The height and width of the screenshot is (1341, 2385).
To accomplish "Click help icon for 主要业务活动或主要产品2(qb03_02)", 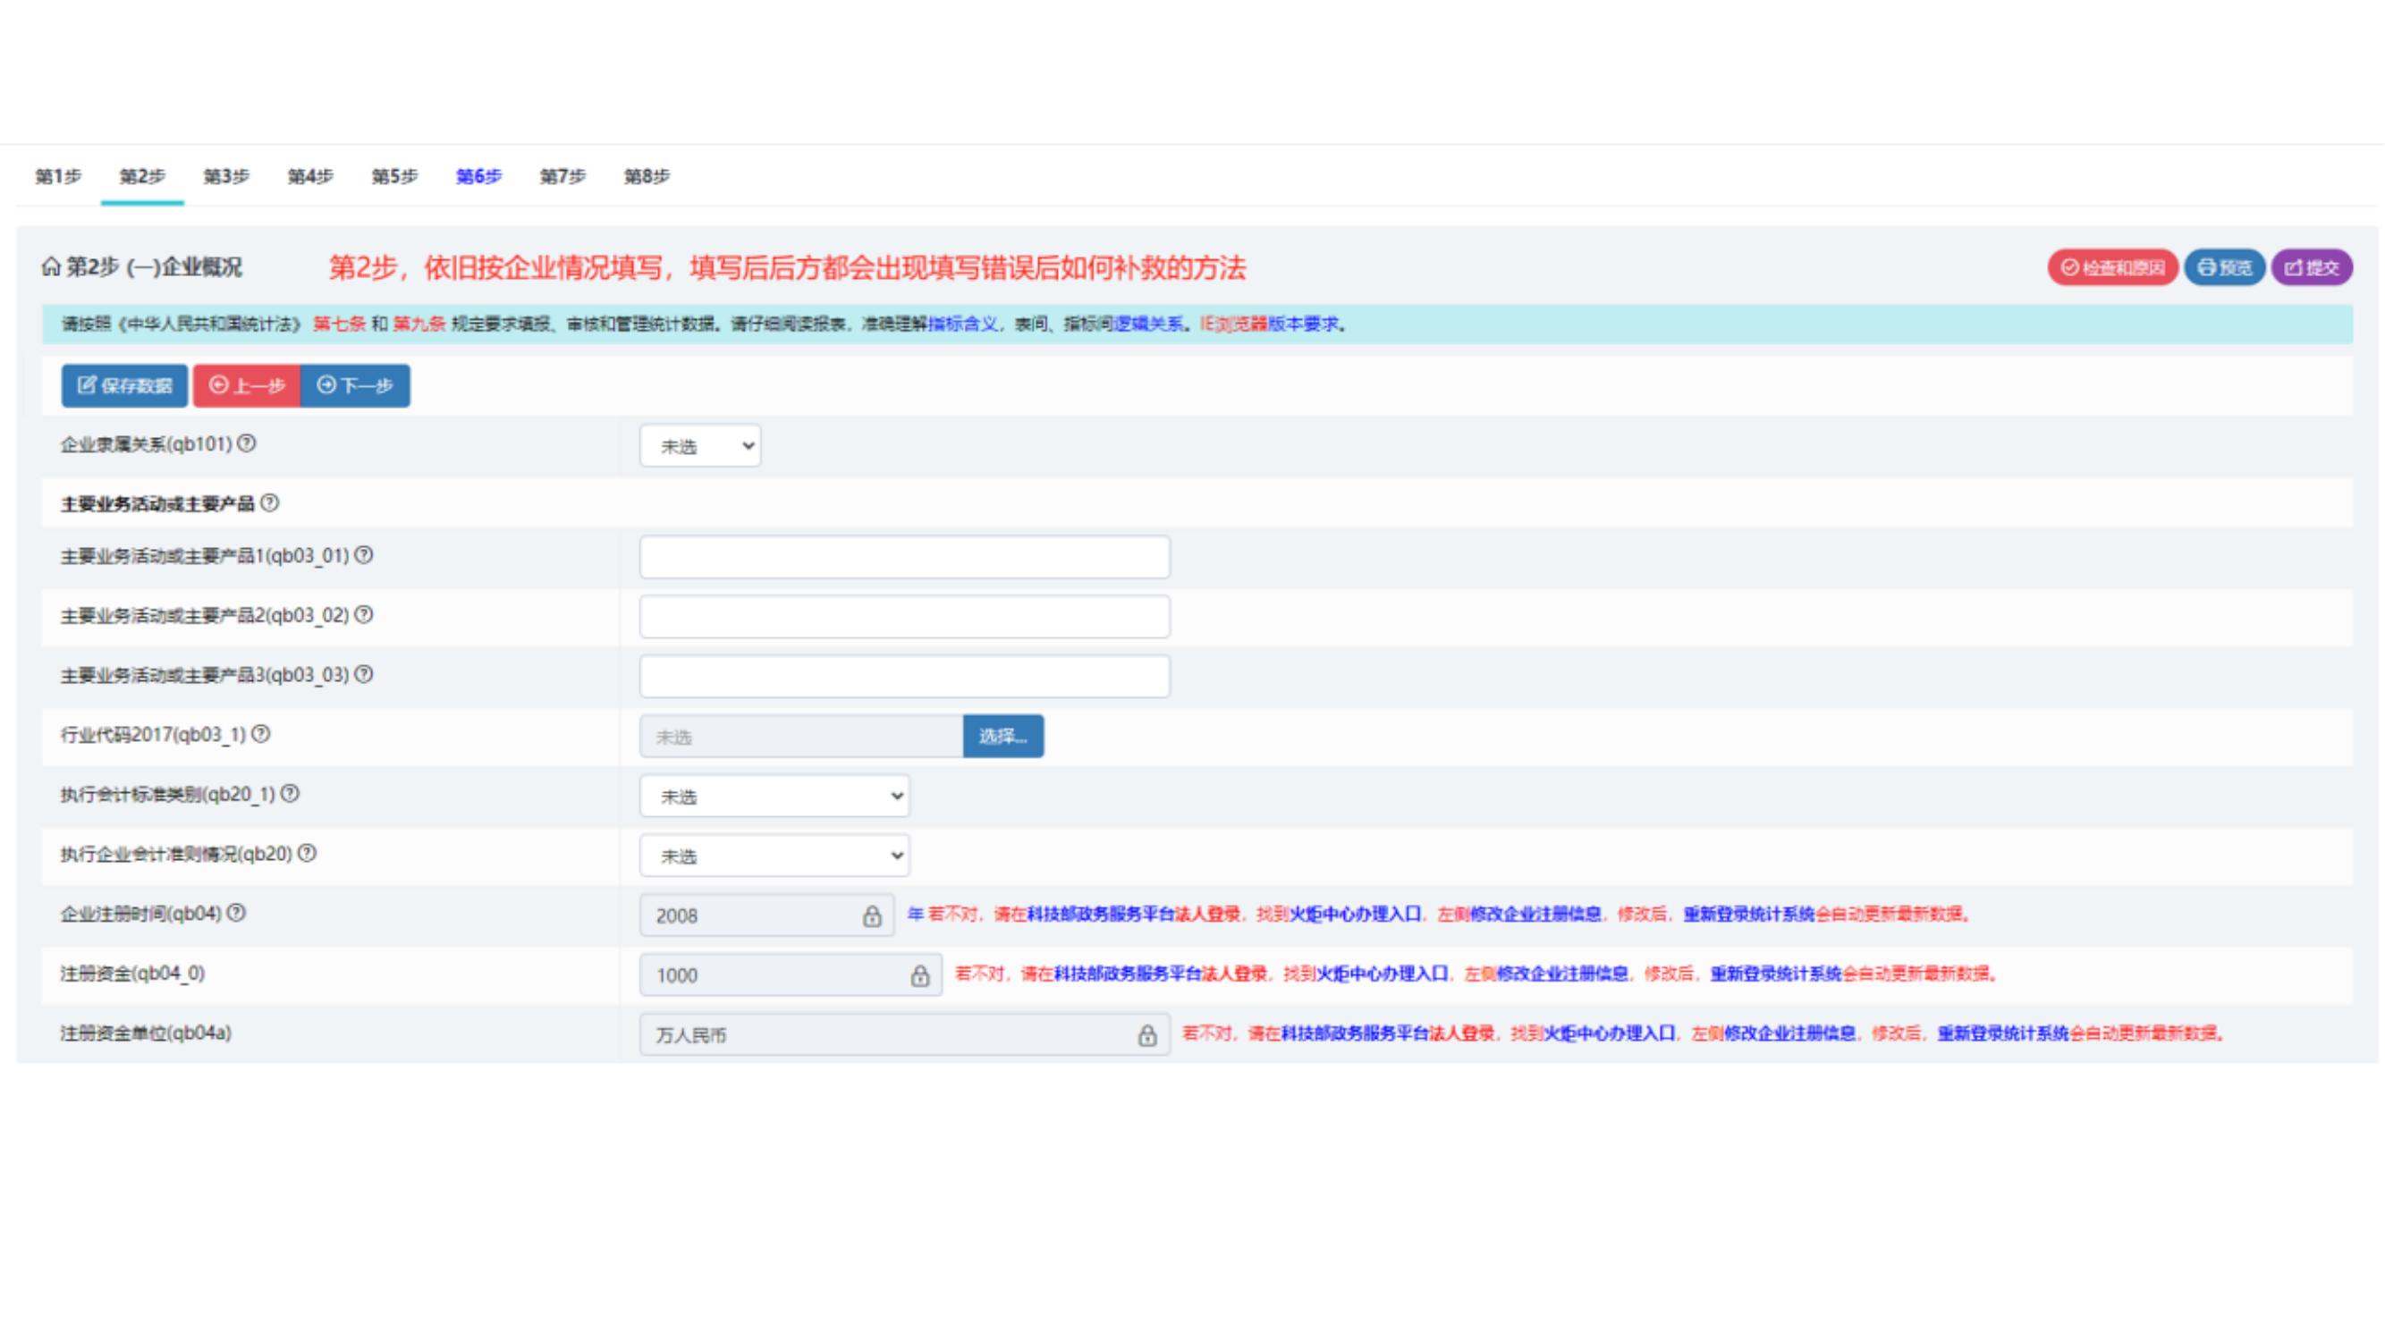I will pyautogui.click(x=364, y=615).
